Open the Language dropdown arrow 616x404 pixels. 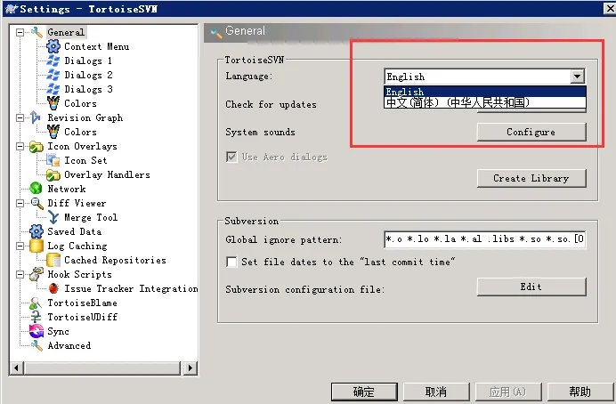(577, 77)
